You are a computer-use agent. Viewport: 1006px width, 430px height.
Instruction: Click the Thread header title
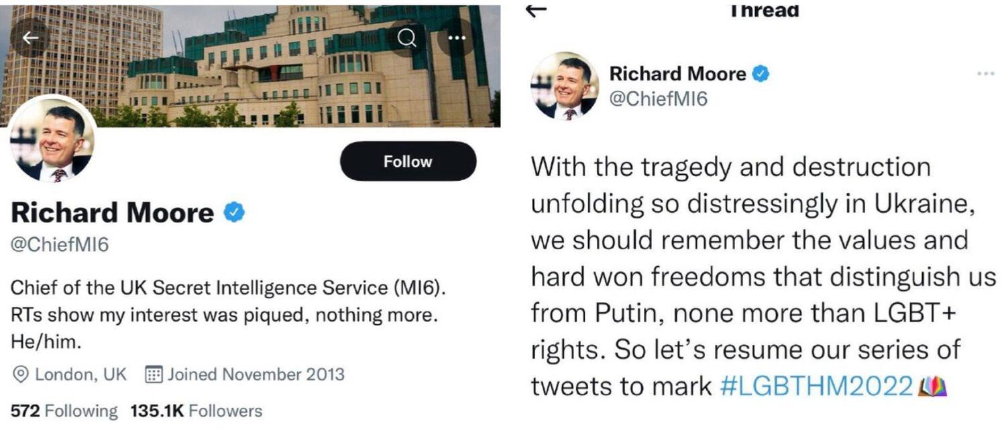coord(765,10)
